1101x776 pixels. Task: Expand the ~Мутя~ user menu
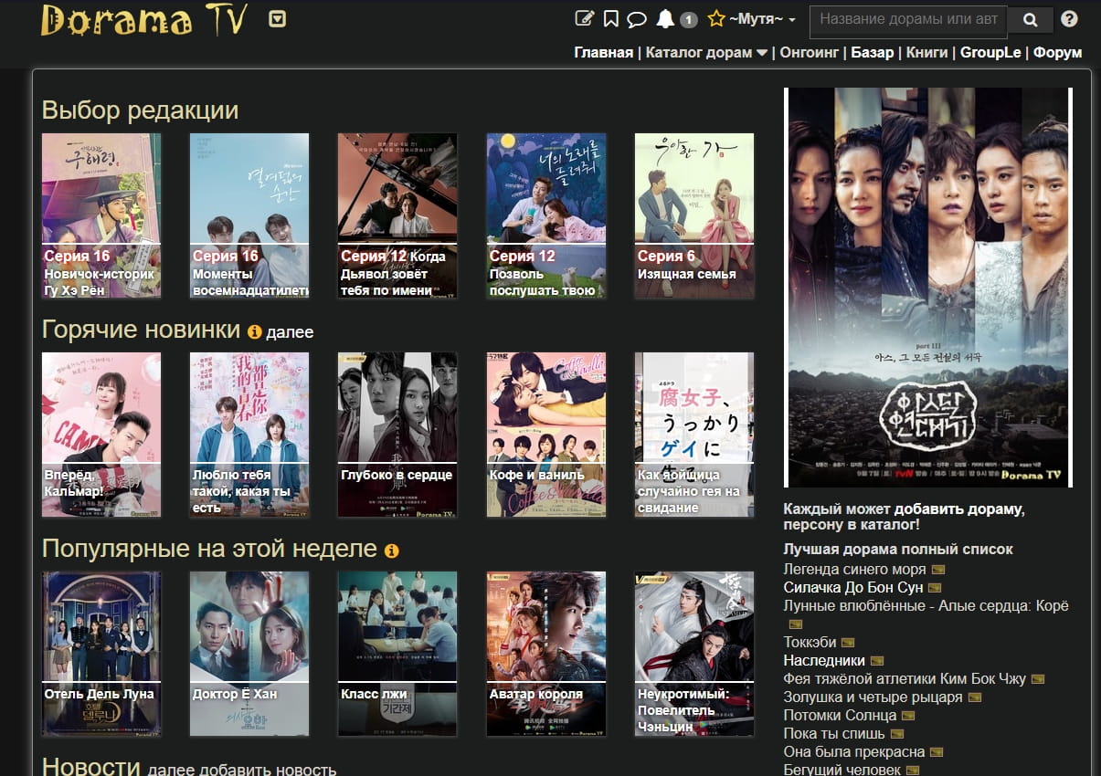point(762,19)
